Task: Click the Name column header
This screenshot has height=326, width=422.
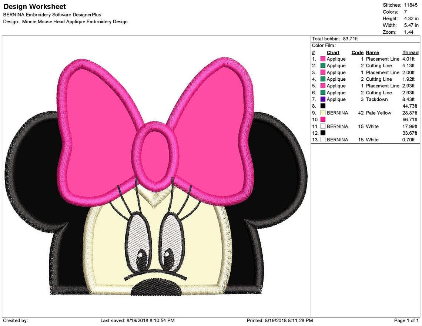Action: click(x=372, y=52)
